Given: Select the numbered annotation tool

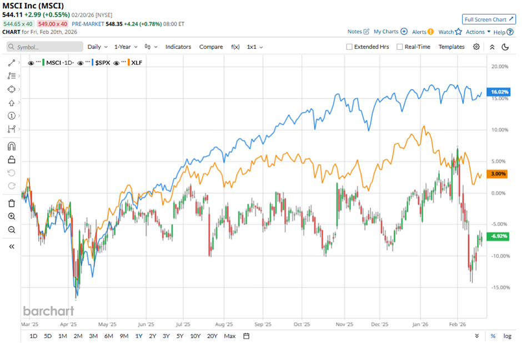Looking at the screenshot, I should pos(11,116).
